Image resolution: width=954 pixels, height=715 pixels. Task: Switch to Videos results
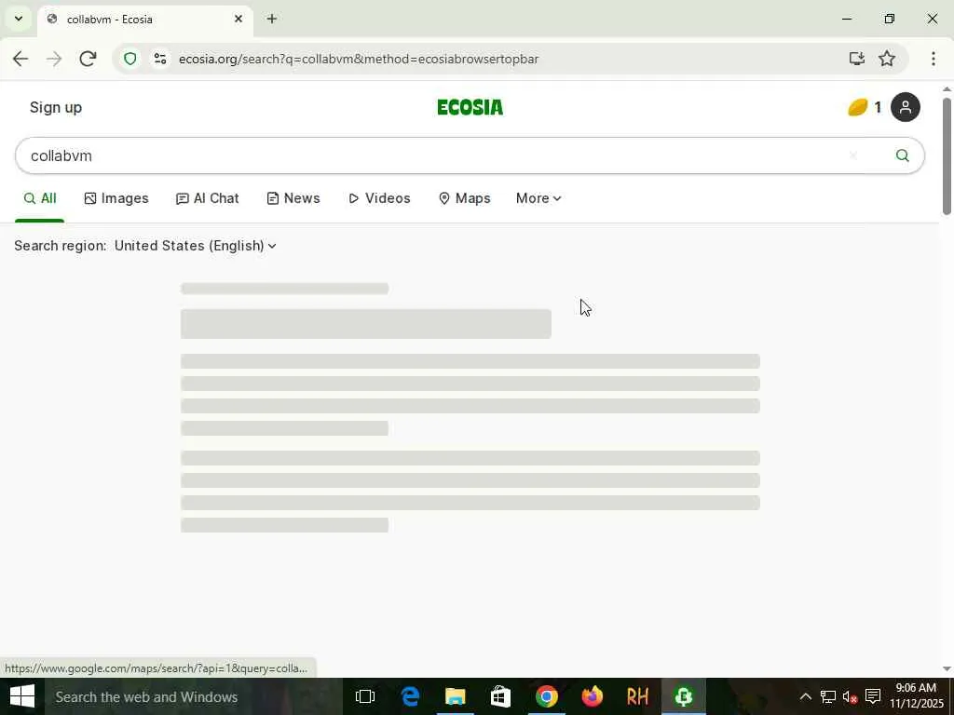click(x=380, y=199)
